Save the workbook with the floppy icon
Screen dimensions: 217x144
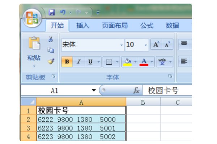click(x=52, y=12)
